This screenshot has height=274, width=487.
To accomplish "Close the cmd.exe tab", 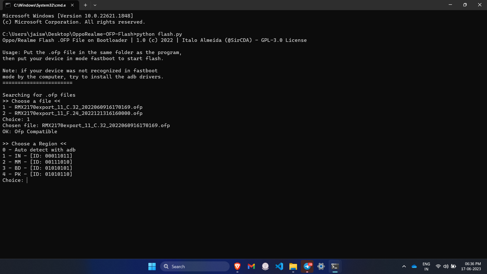I will coord(72,5).
